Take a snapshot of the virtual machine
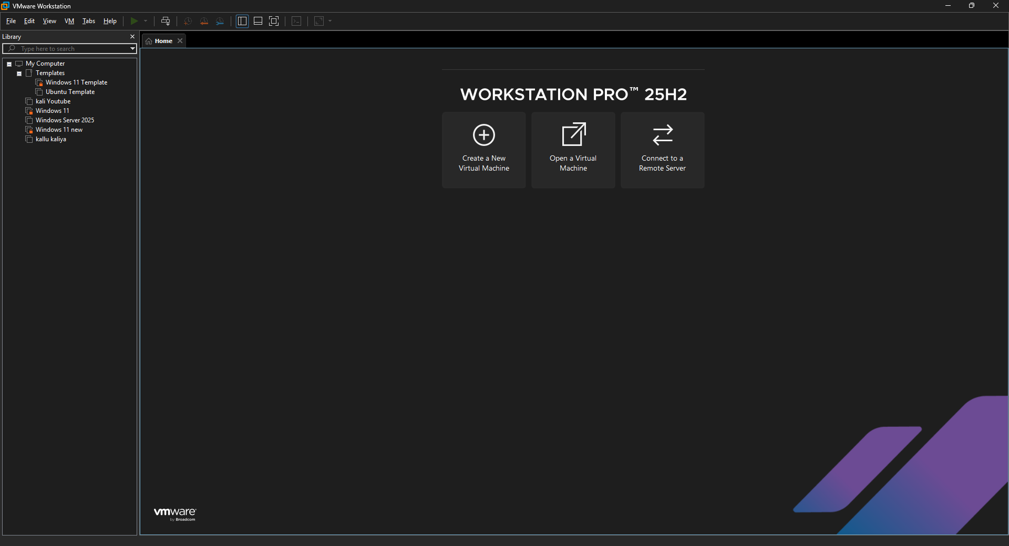 click(187, 21)
